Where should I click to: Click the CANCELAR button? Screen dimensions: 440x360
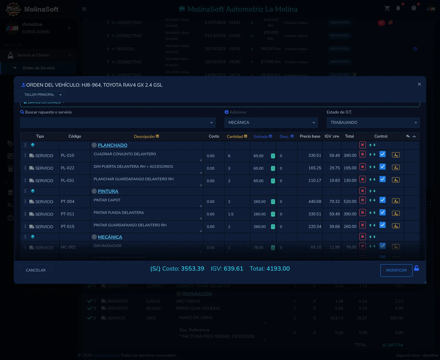(x=36, y=270)
